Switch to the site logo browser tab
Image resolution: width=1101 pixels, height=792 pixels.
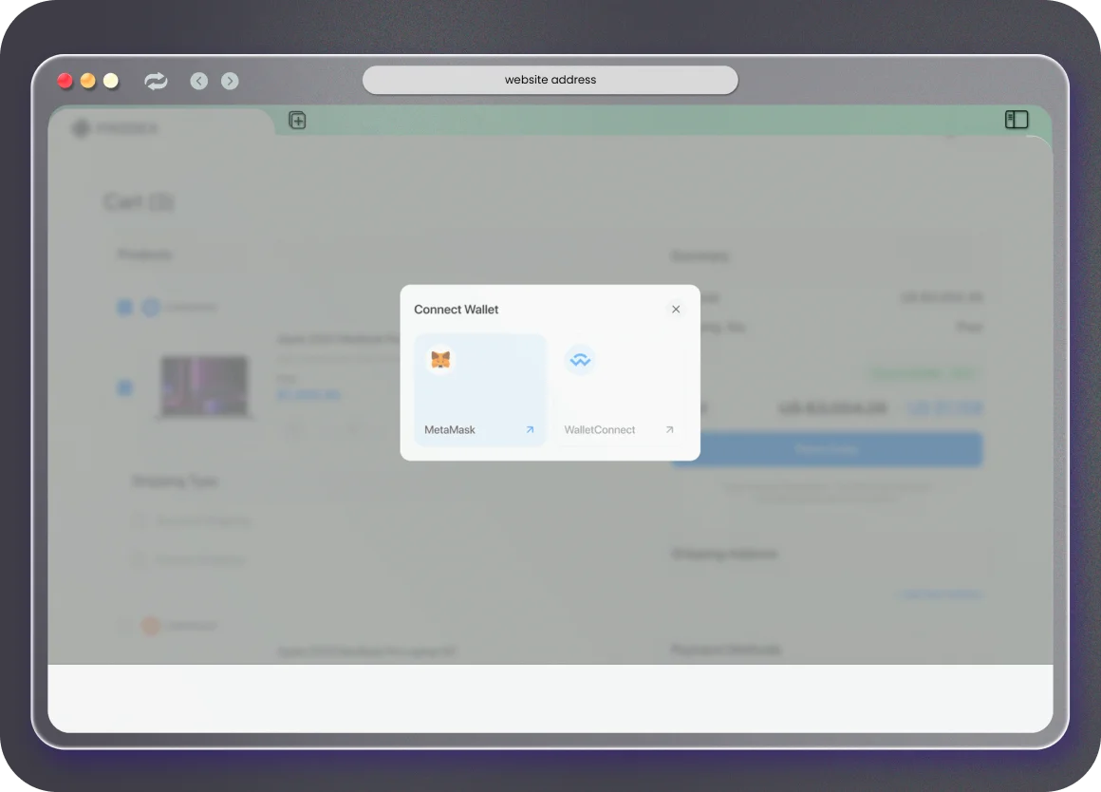(116, 128)
